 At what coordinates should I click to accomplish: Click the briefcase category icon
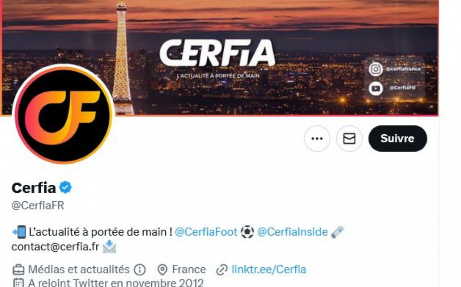(18, 270)
